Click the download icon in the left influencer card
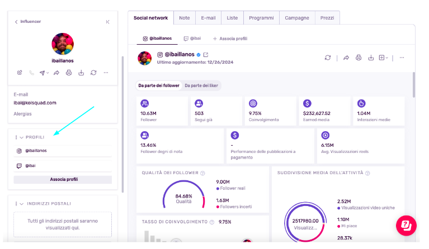This screenshot has width=429, height=249. [81, 73]
